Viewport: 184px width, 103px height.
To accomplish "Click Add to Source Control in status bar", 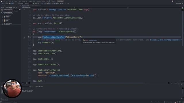I will [157, 102].
